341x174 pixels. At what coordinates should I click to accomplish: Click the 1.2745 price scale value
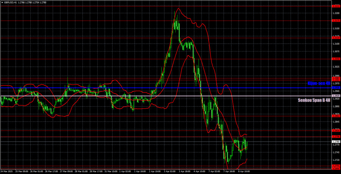336,152
